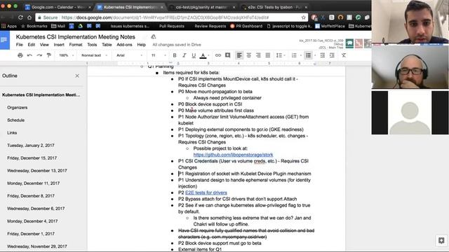This screenshot has height=252, width=449.
Task: Reload the page in Chrome
Action: point(20,17)
